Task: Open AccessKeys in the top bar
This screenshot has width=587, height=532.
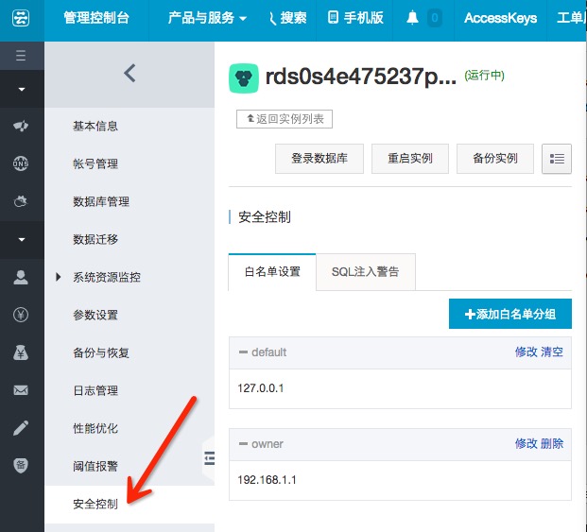Action: [501, 18]
